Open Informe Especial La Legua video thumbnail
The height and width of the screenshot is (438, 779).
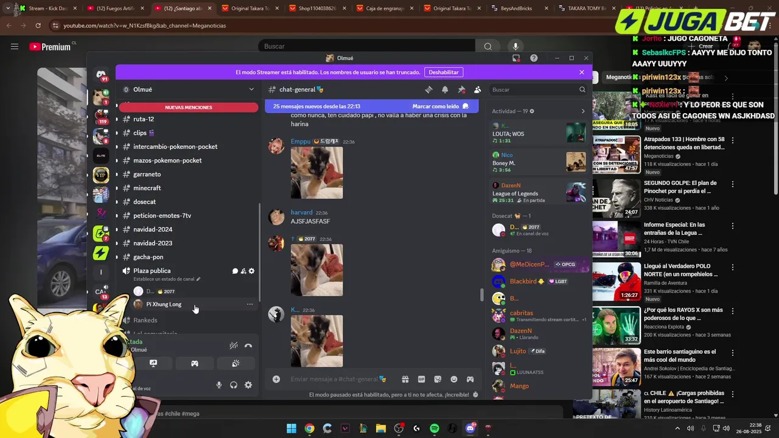point(617,239)
